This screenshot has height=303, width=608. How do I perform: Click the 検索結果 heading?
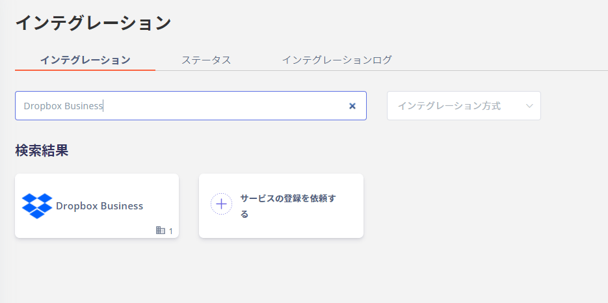click(42, 151)
